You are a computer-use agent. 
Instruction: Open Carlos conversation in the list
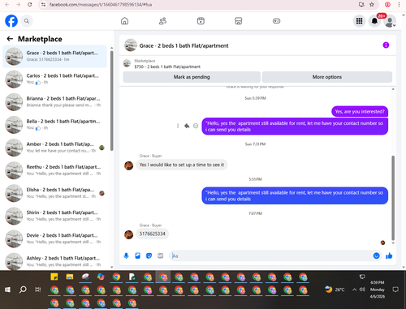tap(54, 79)
